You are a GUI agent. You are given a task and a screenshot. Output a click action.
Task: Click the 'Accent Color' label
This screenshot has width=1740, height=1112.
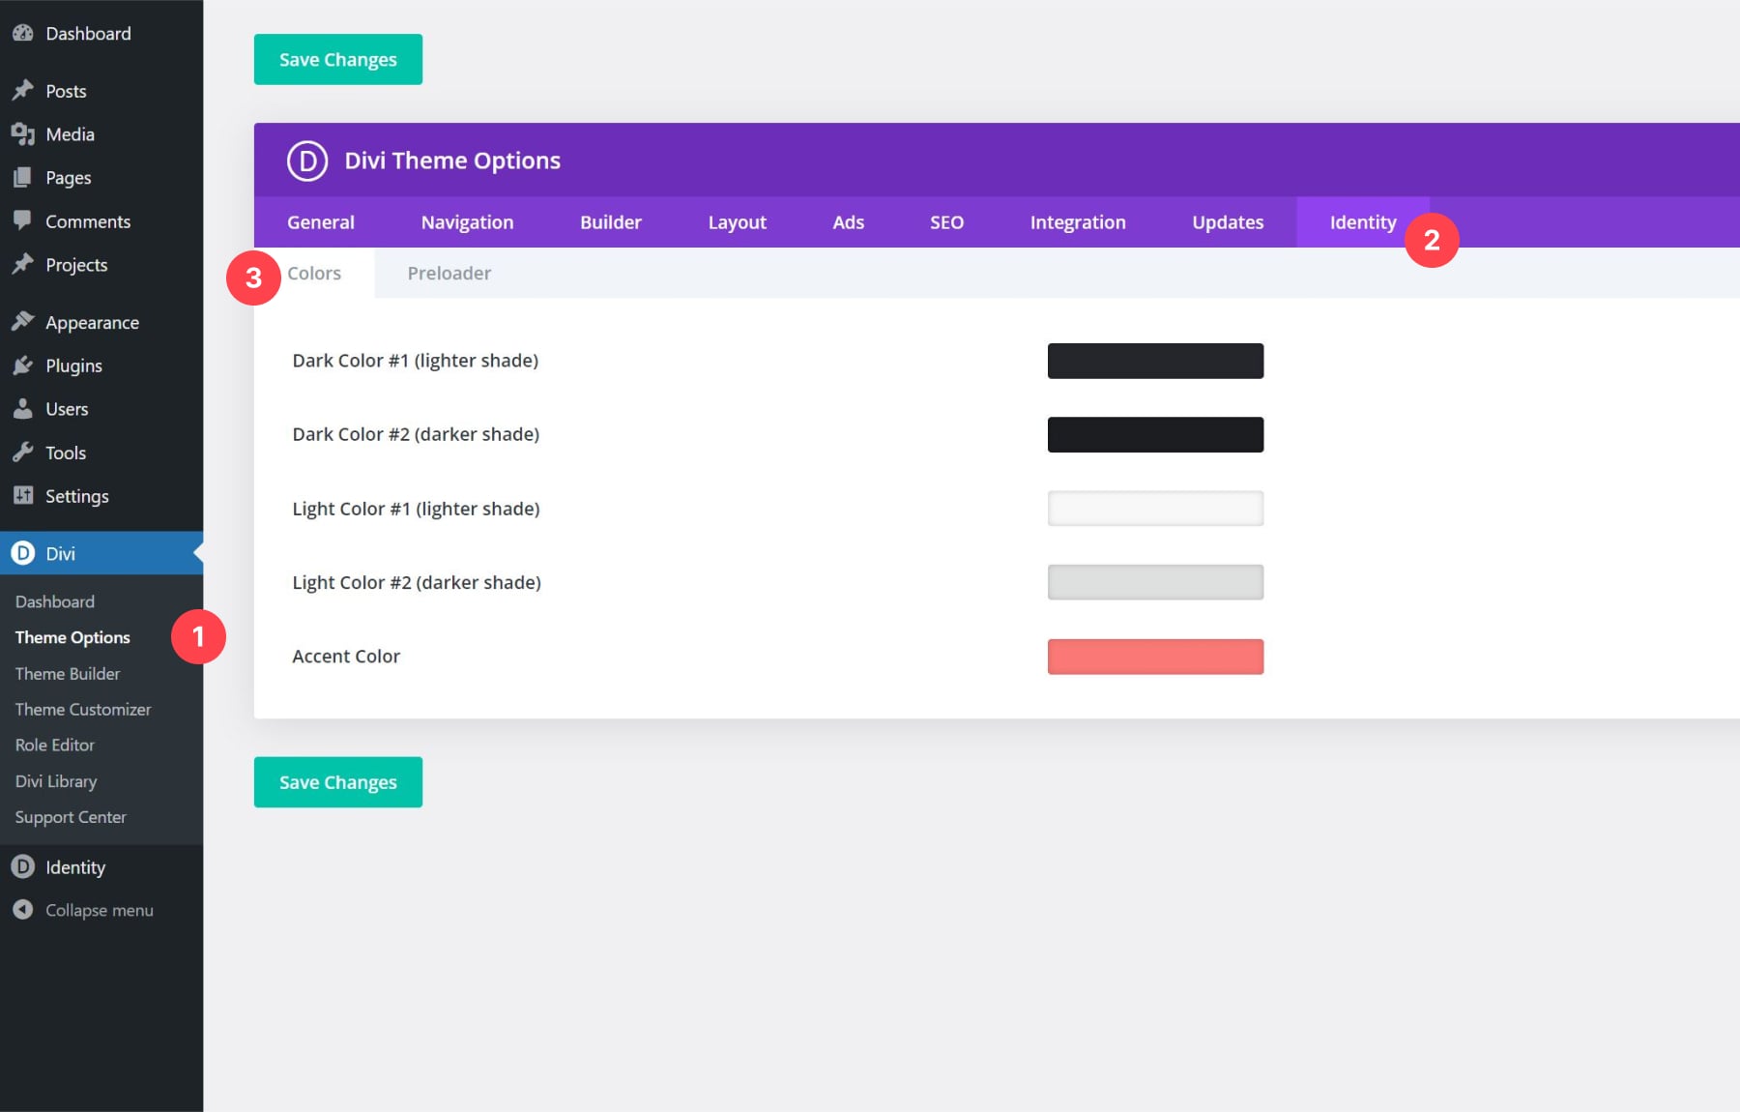[346, 657]
